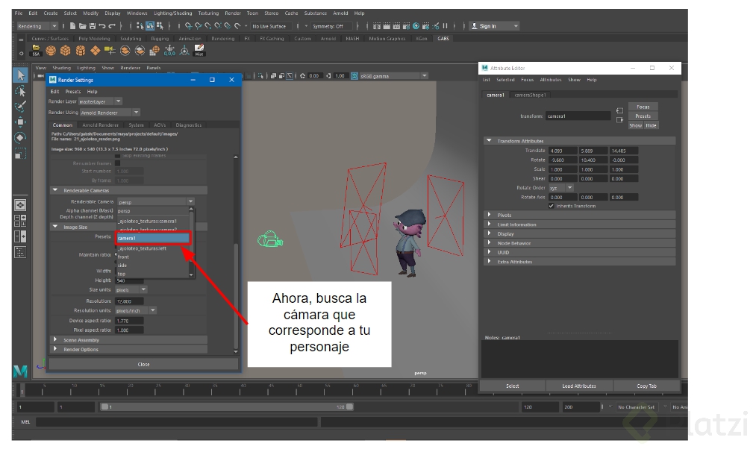
Task: Click the Save Scene floppy icon
Action: pyautogui.click(x=92, y=26)
